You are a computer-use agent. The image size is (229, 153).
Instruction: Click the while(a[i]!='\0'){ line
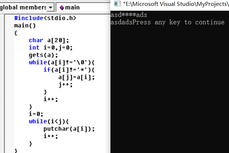tap(61, 62)
